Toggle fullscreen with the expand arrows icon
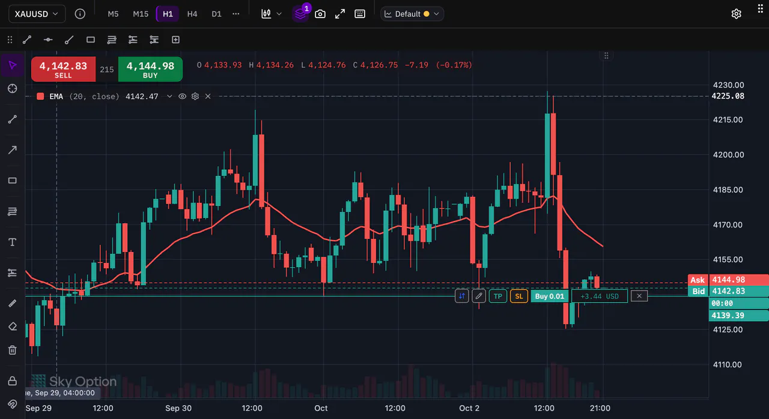The height and width of the screenshot is (419, 769). coord(340,14)
